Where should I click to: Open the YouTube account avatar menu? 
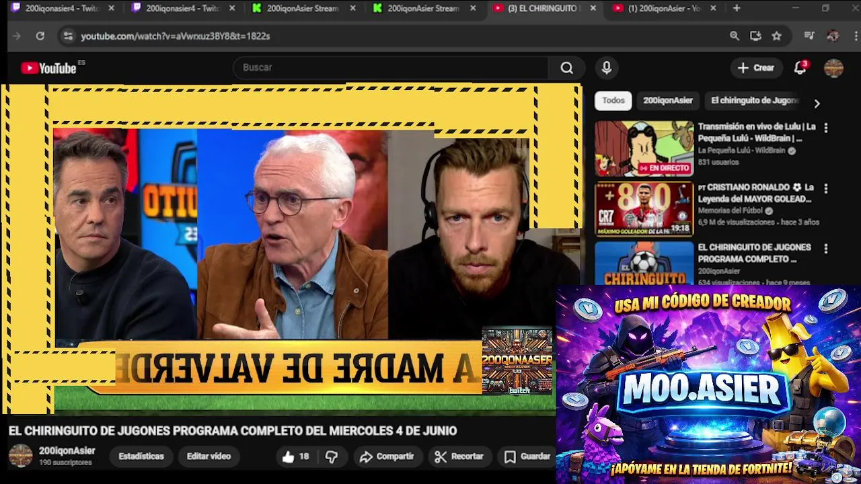coord(833,68)
